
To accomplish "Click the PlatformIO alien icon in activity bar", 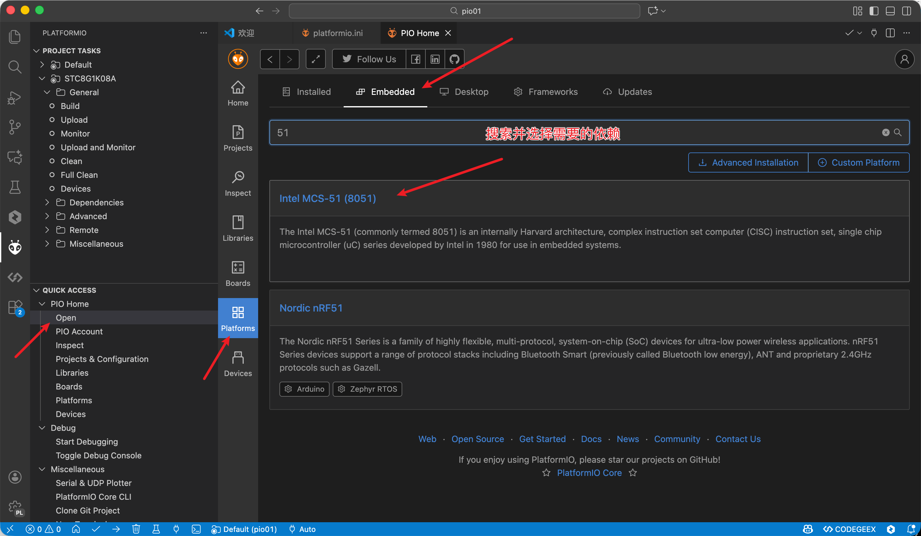I will point(15,247).
